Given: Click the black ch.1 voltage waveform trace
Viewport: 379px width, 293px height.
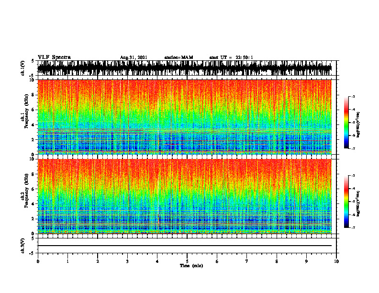Looking at the screenshot, I should point(184,68).
